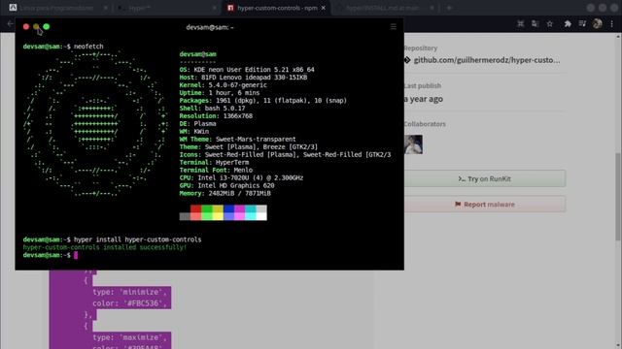Click the 'a year ago' publish date
The image size is (622, 349).
pos(424,99)
